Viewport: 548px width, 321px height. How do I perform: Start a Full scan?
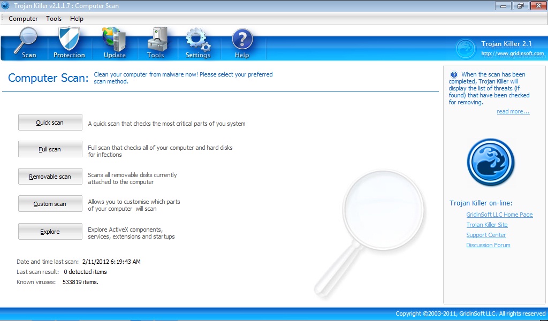(x=50, y=149)
